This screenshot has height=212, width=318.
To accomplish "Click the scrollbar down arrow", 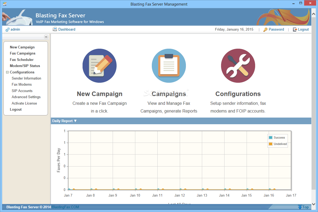I will [x=313, y=204].
